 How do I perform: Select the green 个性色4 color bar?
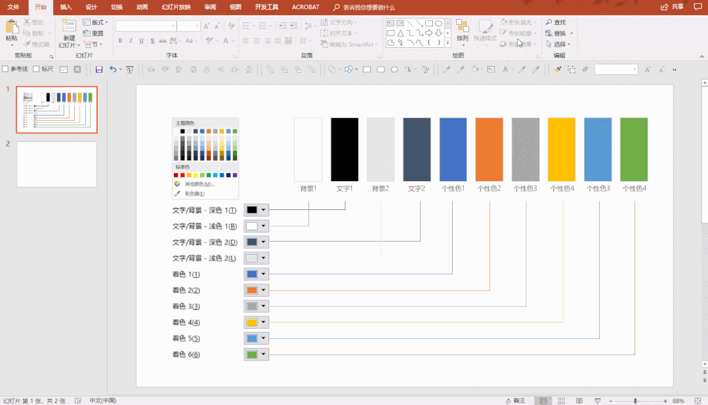coord(634,150)
